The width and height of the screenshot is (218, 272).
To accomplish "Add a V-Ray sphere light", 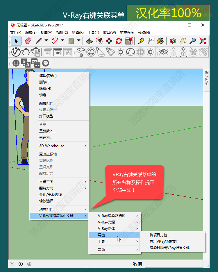I will click(x=91, y=52).
